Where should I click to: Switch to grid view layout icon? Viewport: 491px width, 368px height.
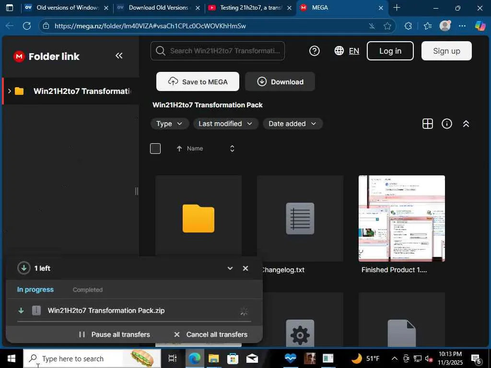coord(427,124)
